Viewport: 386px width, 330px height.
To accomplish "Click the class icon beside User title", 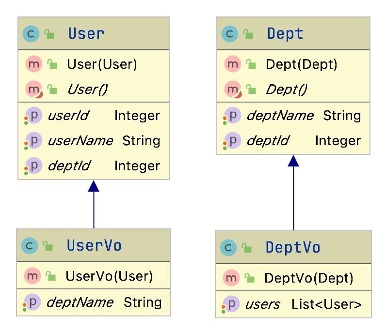I will (x=31, y=33).
